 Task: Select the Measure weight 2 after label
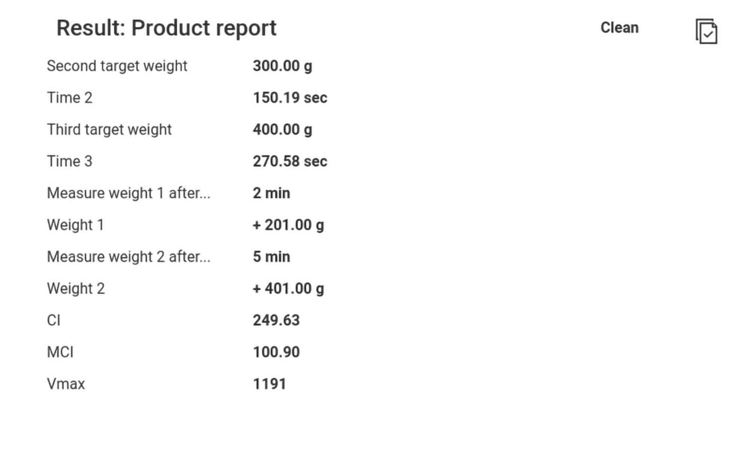(x=128, y=257)
